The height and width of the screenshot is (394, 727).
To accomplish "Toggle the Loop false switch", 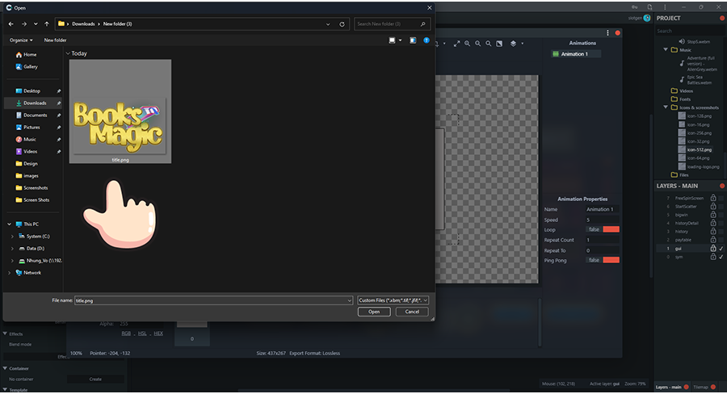I will coord(603,229).
